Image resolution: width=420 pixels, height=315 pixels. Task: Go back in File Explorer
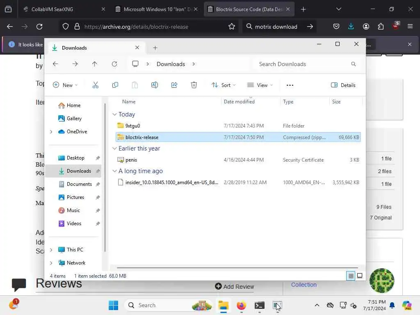[55, 64]
